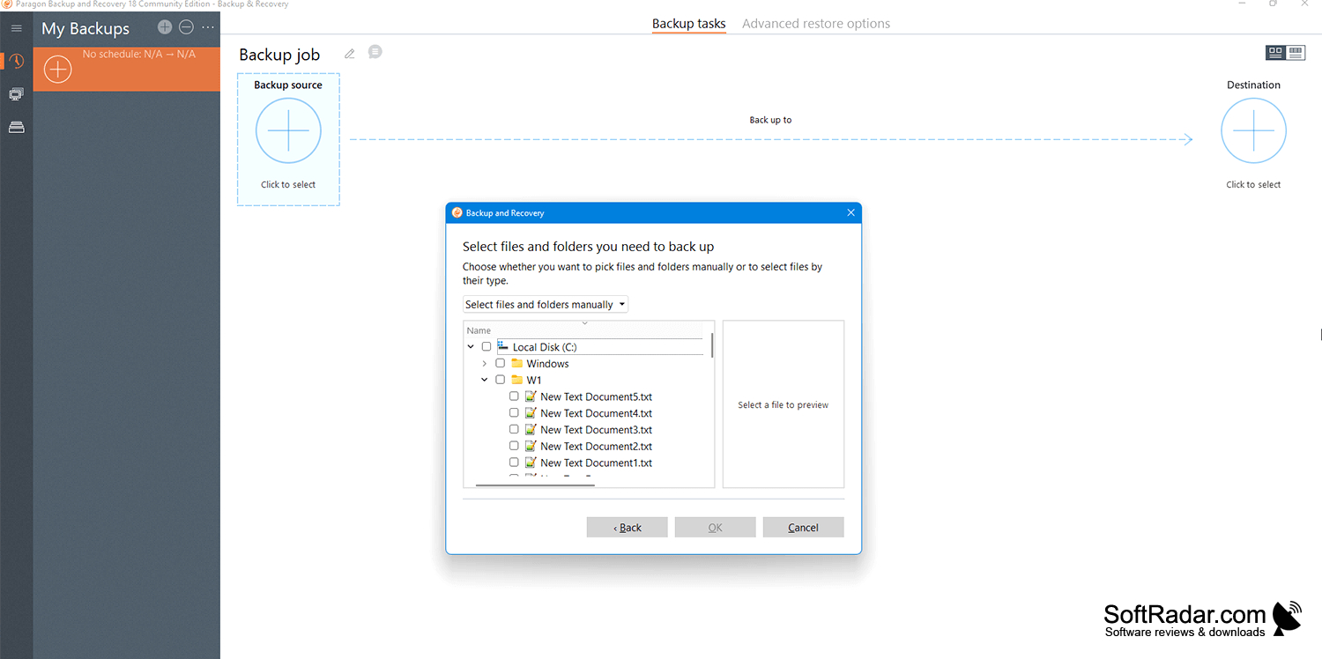Remove backup using minus icon beside My Backups
Screen dimensions: 1322x659
tap(186, 27)
